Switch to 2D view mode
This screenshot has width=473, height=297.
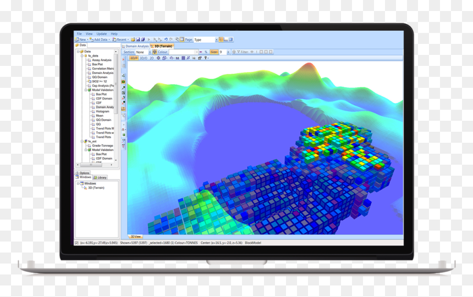click(152, 58)
